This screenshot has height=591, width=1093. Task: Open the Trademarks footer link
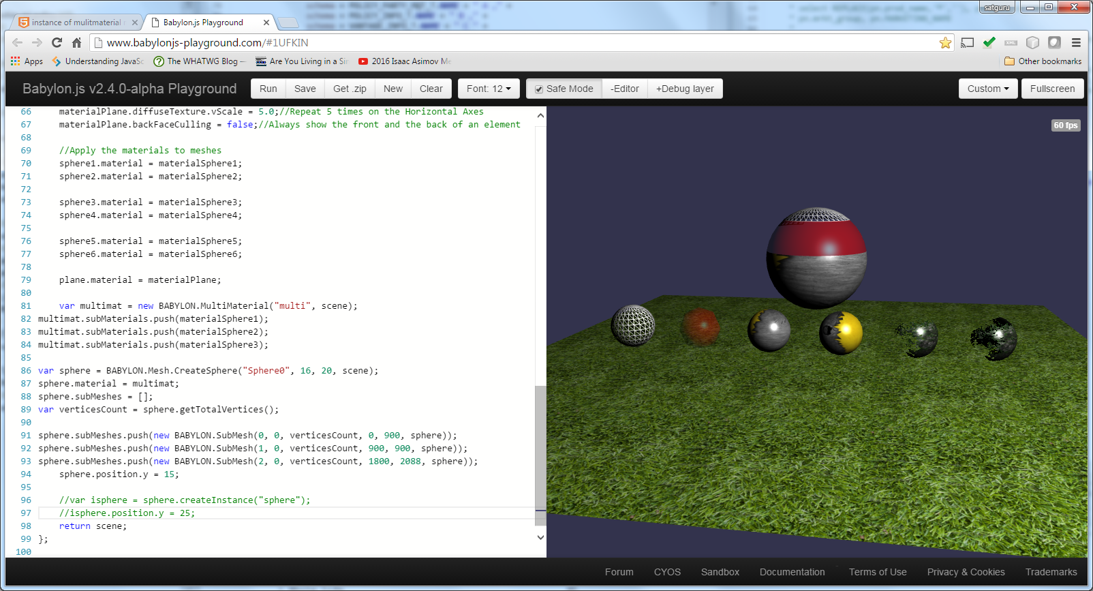1051,572
